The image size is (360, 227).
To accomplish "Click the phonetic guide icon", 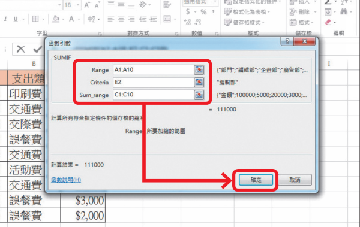I will [91, 19].
